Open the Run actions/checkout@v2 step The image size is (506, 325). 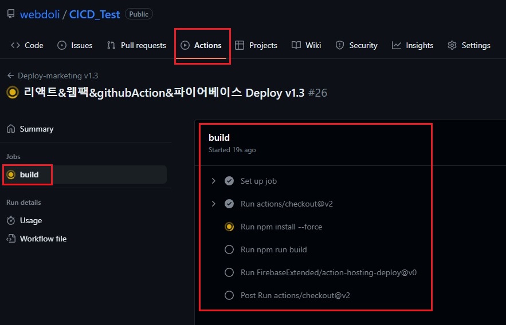coord(287,204)
